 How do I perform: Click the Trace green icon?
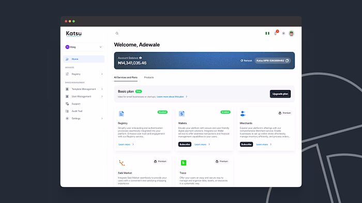click(x=184, y=163)
